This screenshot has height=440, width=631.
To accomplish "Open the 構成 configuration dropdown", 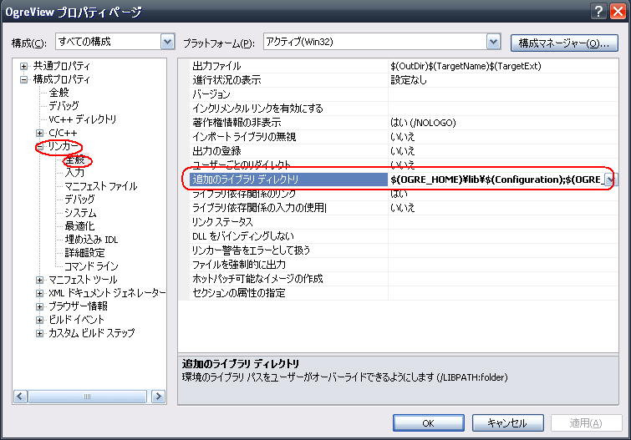I will pos(167,42).
